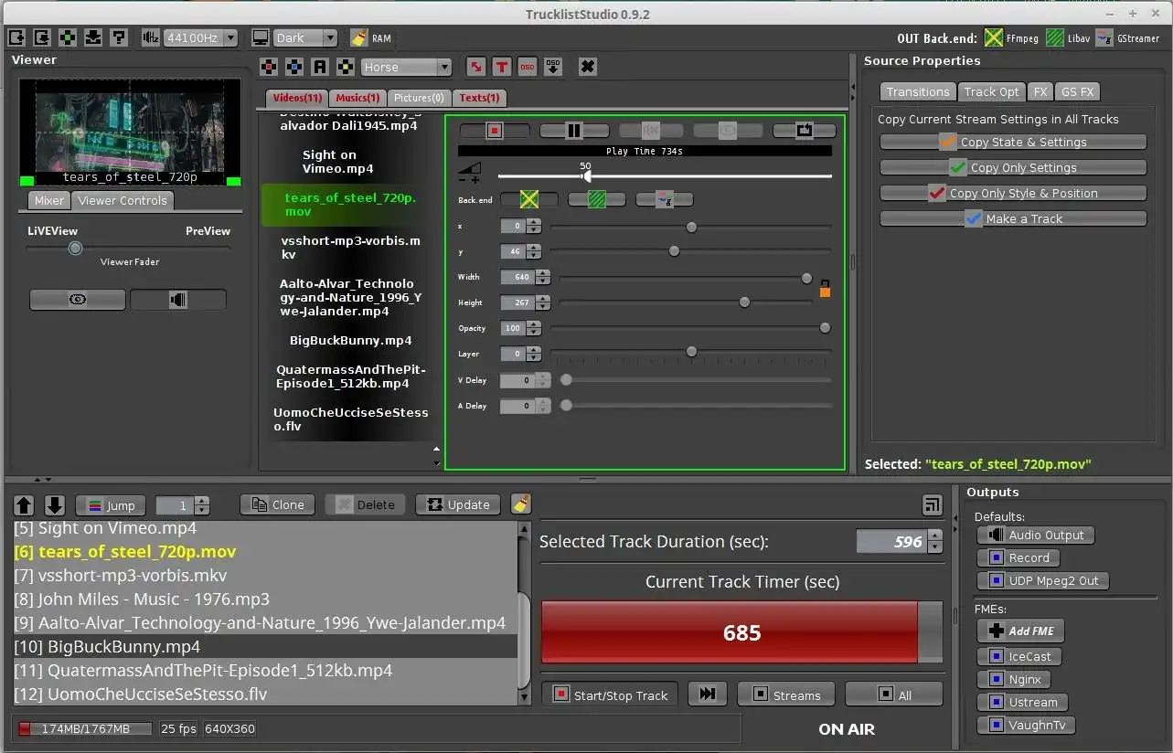Toggle the red OSD button in toolbar

click(x=528, y=67)
